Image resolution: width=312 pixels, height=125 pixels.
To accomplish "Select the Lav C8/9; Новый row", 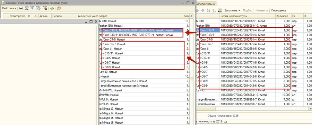I will pyautogui.click(x=141, y=67).
